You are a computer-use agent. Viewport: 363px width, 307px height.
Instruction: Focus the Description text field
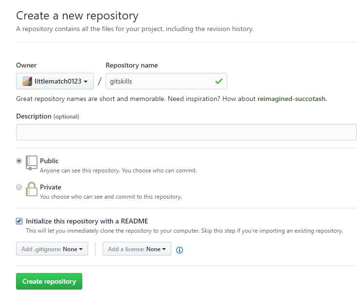(186, 132)
